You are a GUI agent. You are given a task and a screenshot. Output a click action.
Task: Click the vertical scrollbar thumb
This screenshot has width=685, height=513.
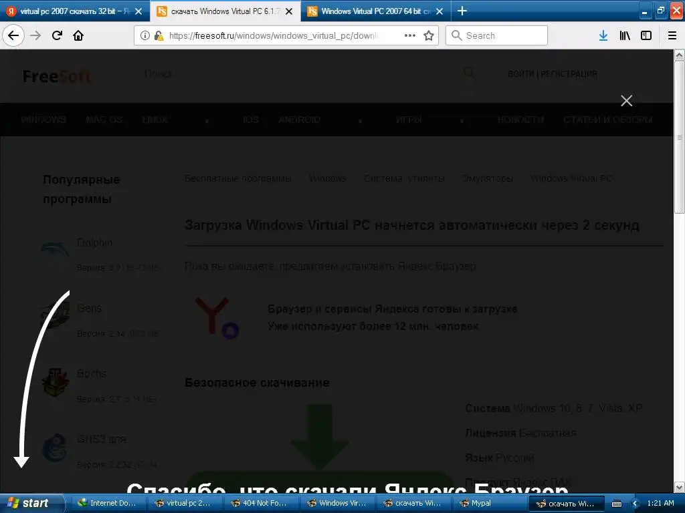click(x=680, y=138)
